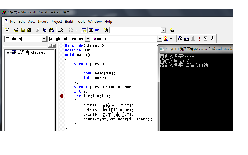Click the '#include<stdio.h>' code line

(x=84, y=46)
